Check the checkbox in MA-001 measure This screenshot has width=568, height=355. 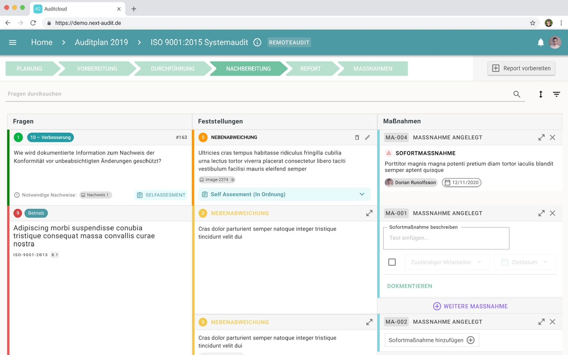[392, 262]
